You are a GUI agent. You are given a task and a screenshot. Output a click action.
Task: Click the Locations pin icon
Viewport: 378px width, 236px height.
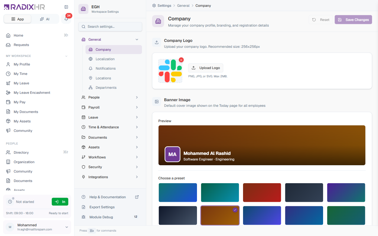pyautogui.click(x=91, y=78)
